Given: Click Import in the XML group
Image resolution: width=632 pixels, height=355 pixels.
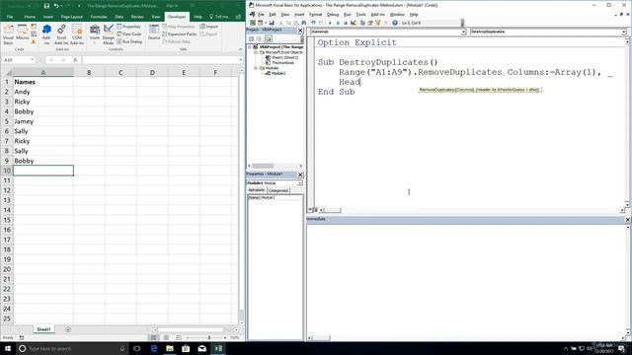Looking at the screenshot, I should coord(209,27).
